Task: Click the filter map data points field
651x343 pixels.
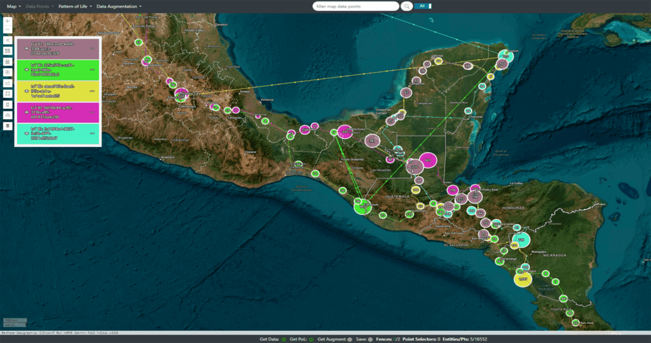Action: click(356, 6)
